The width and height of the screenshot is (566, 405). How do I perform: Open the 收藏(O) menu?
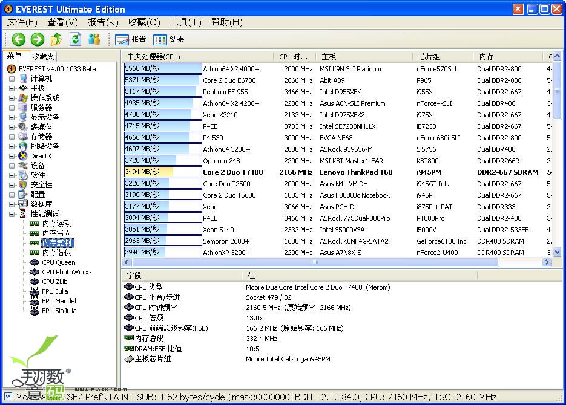pos(145,22)
